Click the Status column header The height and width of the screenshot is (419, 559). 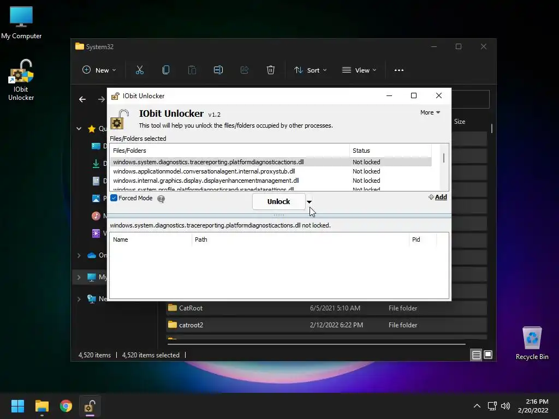click(390, 151)
